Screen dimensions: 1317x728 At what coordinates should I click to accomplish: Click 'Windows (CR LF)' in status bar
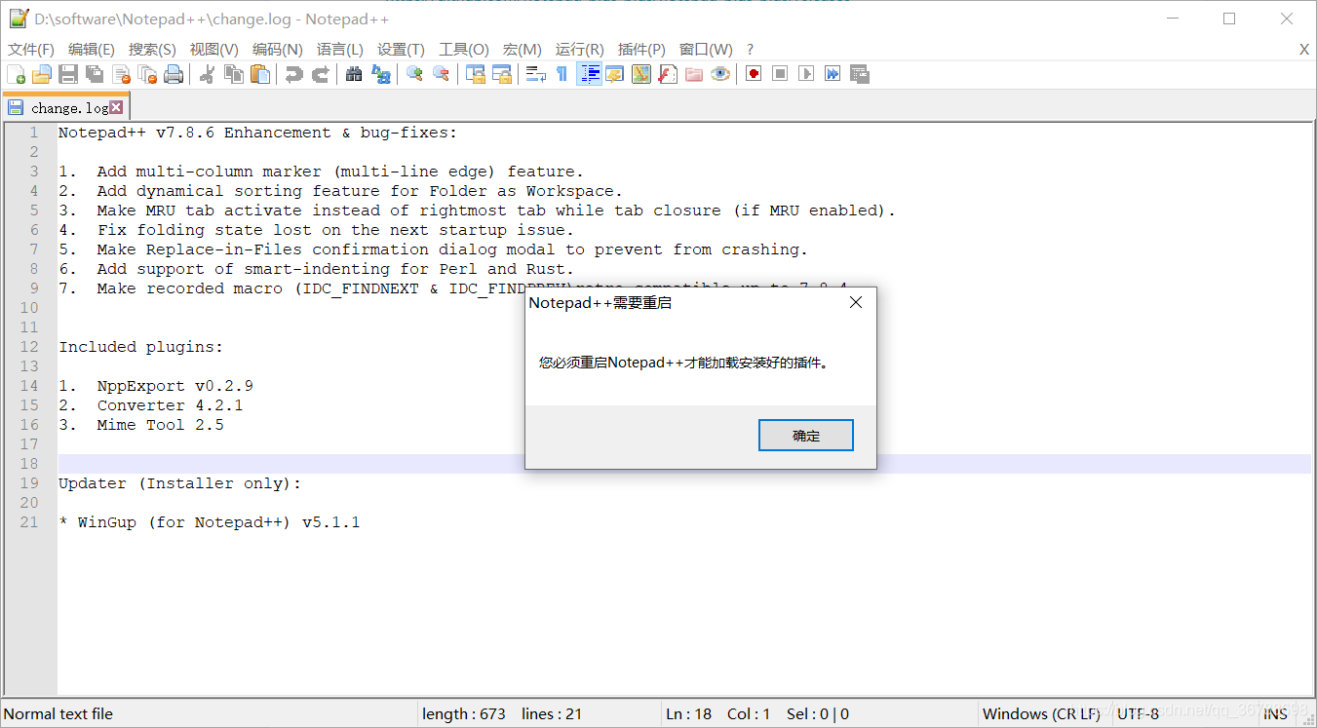[x=1041, y=714]
